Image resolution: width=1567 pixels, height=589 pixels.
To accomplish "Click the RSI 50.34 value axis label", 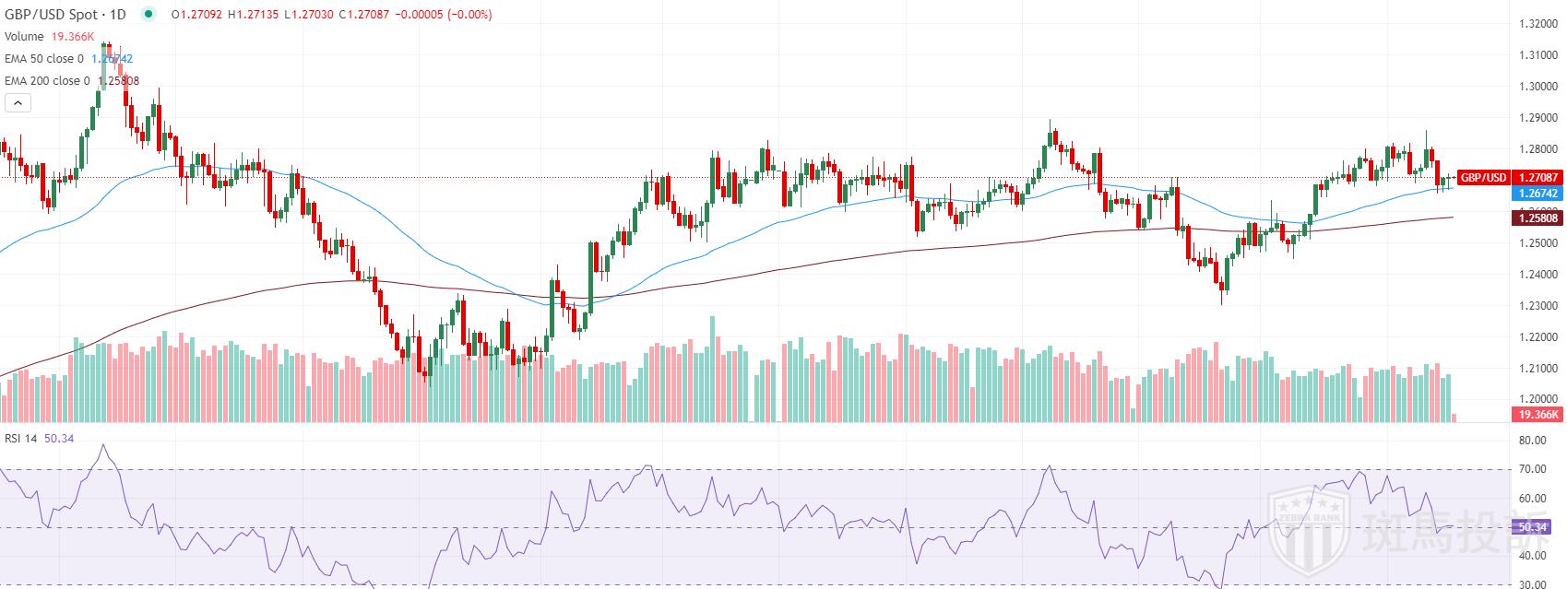I will click(1533, 527).
